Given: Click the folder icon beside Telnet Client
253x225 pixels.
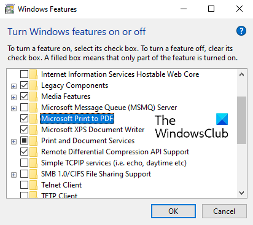Looking at the screenshot, I should [x=33, y=185].
